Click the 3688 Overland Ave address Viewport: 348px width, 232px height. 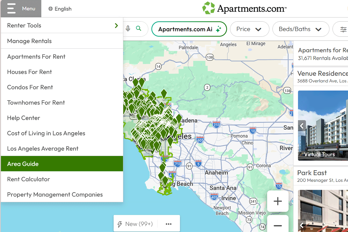pyautogui.click(x=322, y=81)
